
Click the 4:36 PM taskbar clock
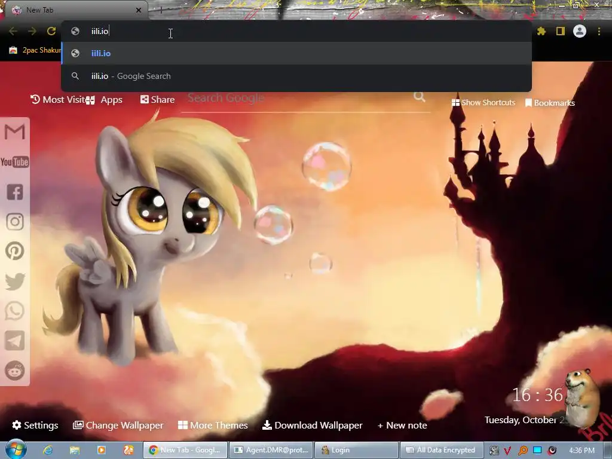tap(582, 451)
